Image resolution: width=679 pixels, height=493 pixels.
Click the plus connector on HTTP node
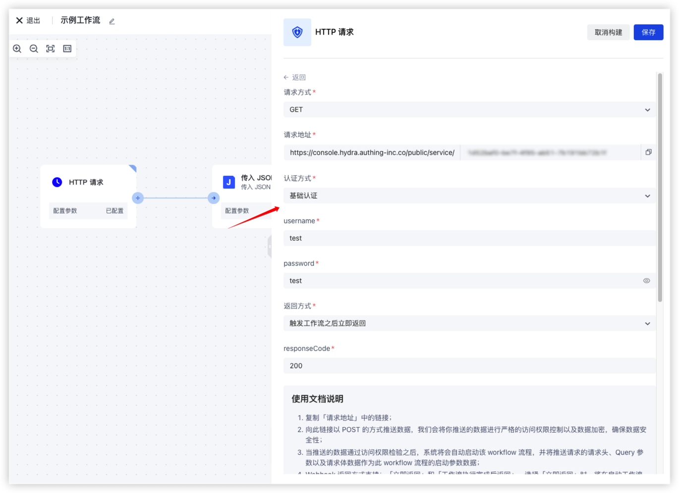tap(138, 198)
